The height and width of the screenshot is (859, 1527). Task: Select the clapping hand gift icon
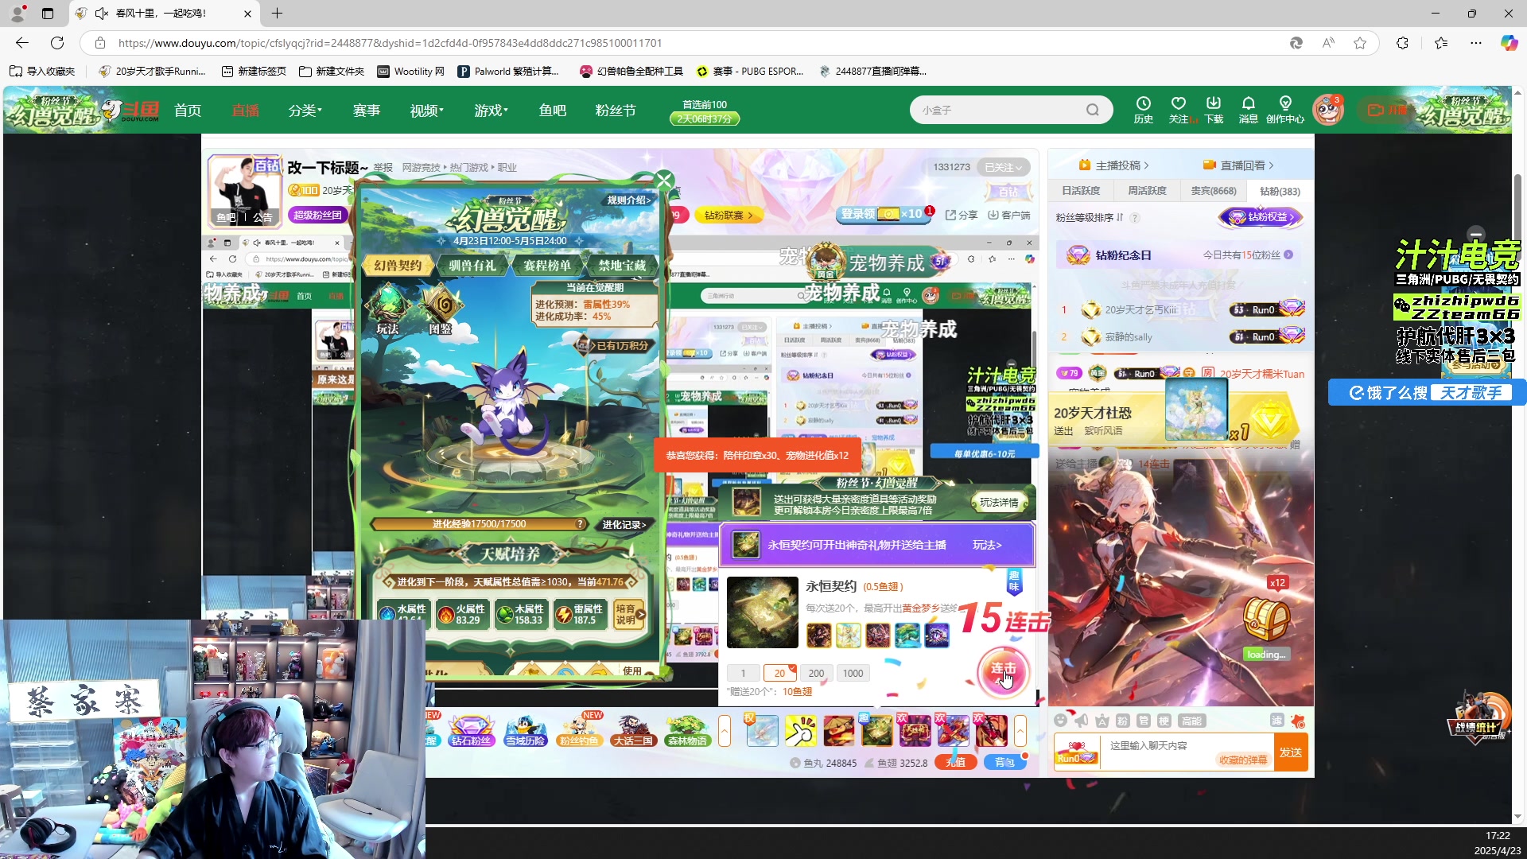(x=800, y=730)
